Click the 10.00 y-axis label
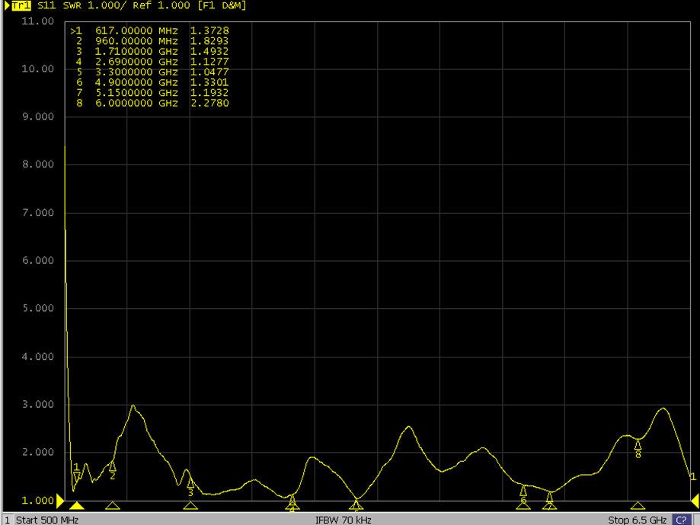Screen dimensions: 700x525 pos(37,68)
